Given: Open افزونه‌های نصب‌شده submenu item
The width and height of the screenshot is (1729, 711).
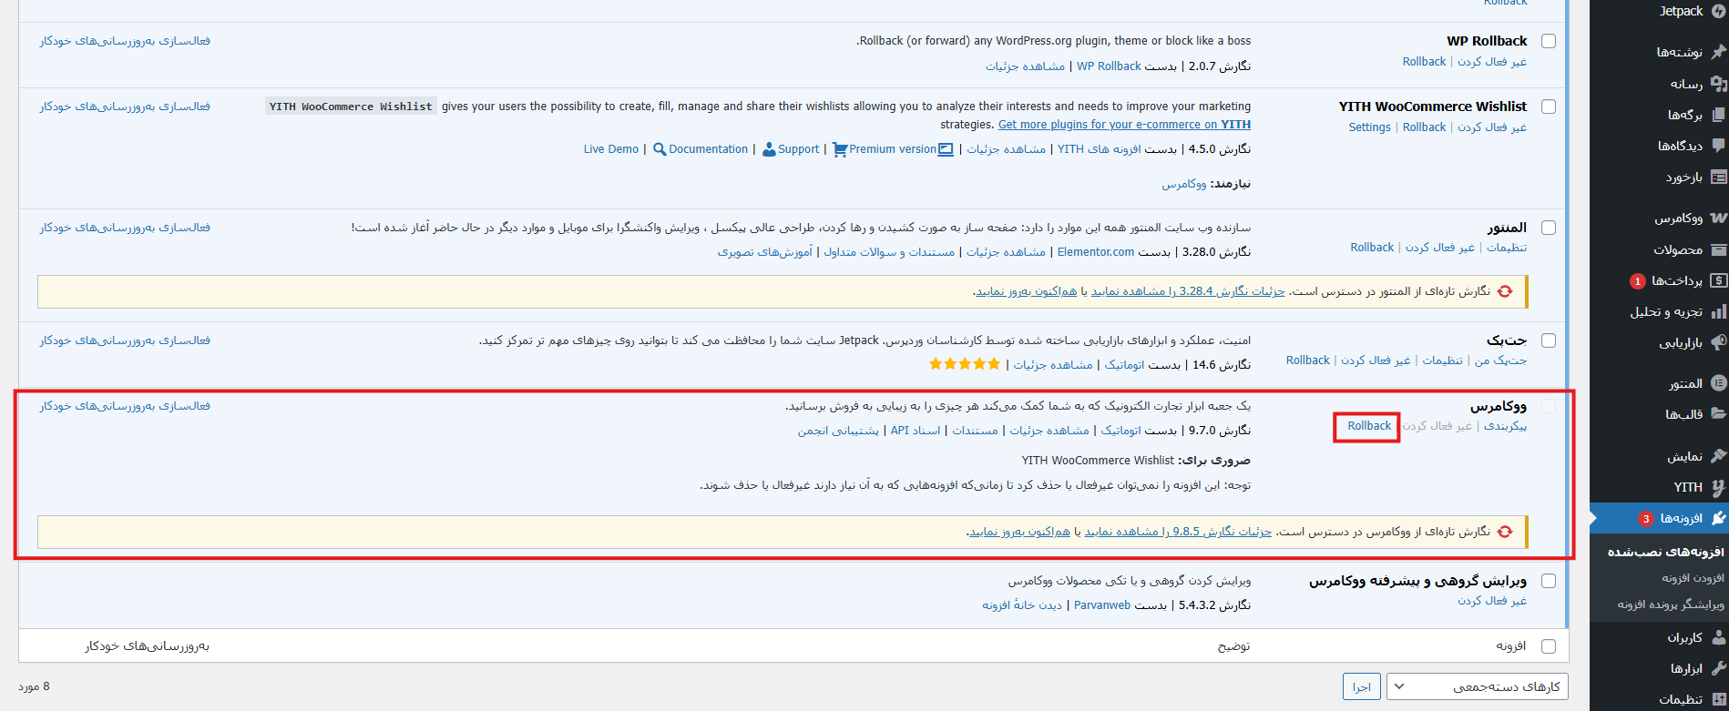Looking at the screenshot, I should pyautogui.click(x=1665, y=552).
